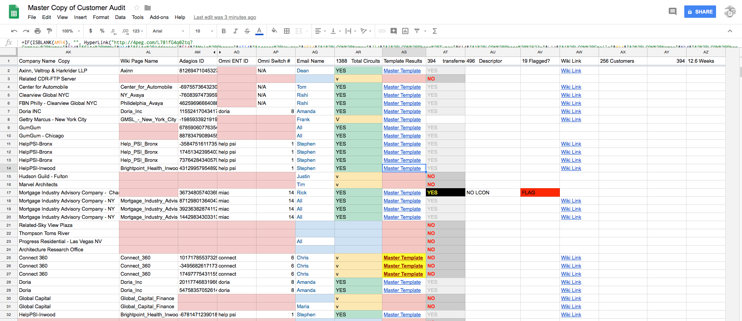Open the Help menu
Screen dimensions: 742x321
tap(180, 17)
